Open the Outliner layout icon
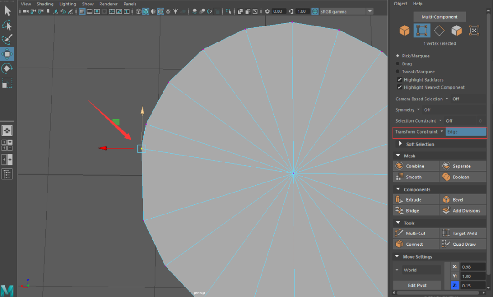Viewport: 493px width, 297px height. point(7,174)
